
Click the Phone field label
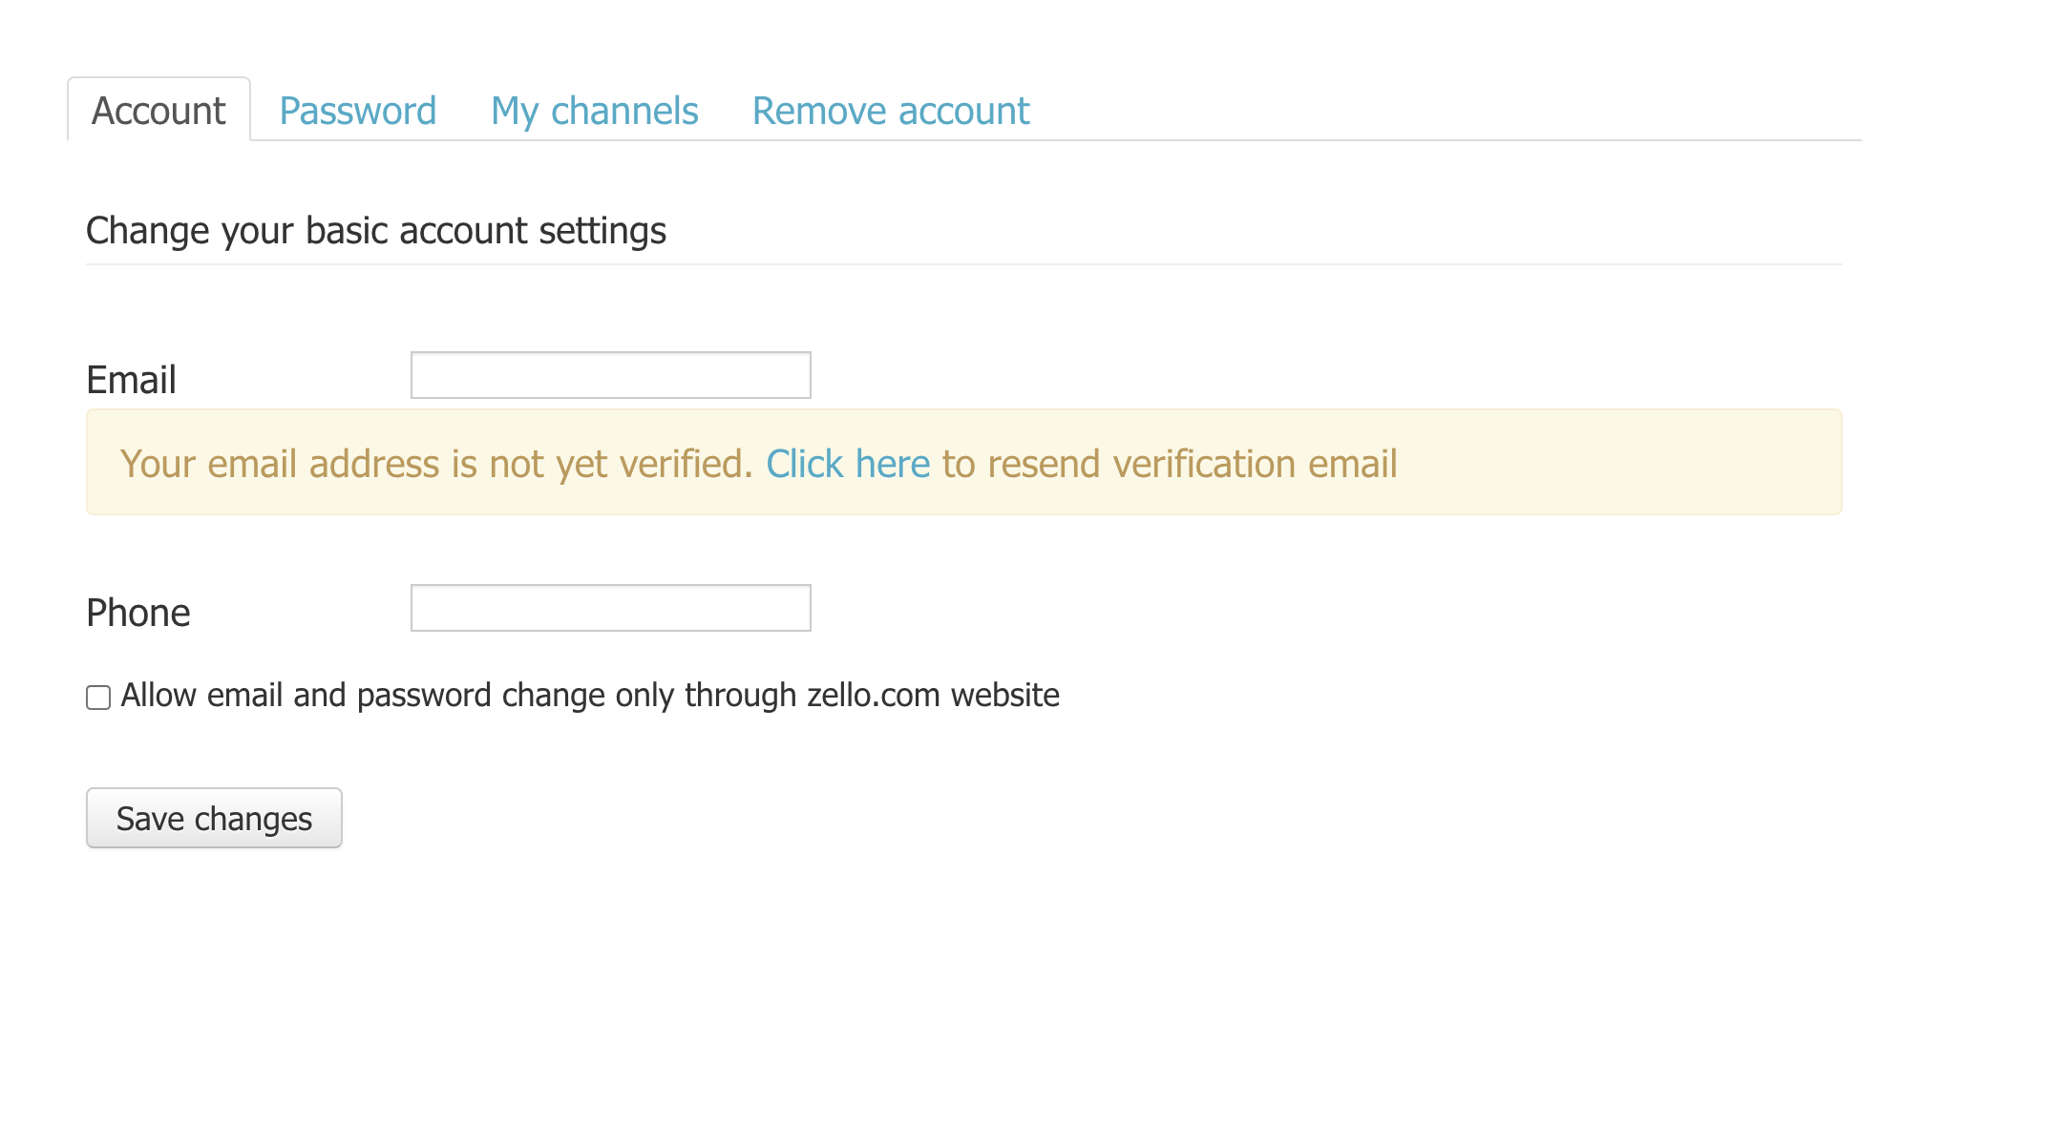(x=137, y=613)
